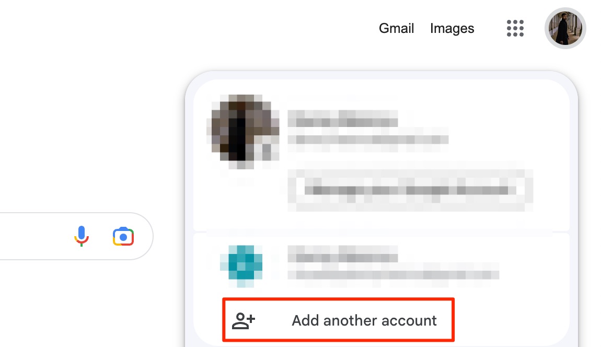Start voice search with the microphone icon
This screenshot has height=347, width=601.
click(x=81, y=236)
